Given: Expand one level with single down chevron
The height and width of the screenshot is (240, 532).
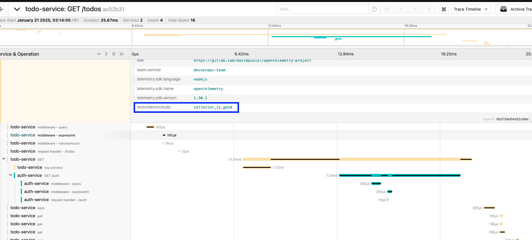Looking at the screenshot, I should click(99, 54).
